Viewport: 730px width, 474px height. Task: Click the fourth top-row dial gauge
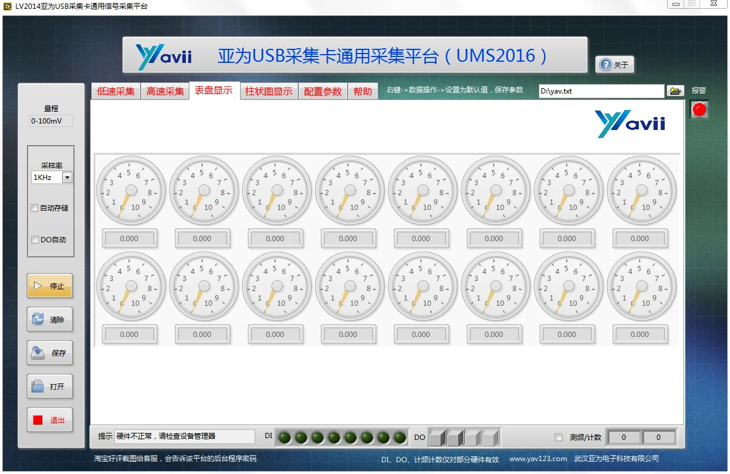coord(349,191)
